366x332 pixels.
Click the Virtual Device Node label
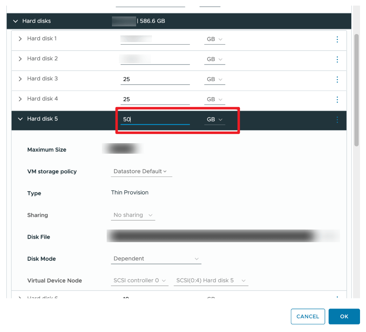click(54, 281)
